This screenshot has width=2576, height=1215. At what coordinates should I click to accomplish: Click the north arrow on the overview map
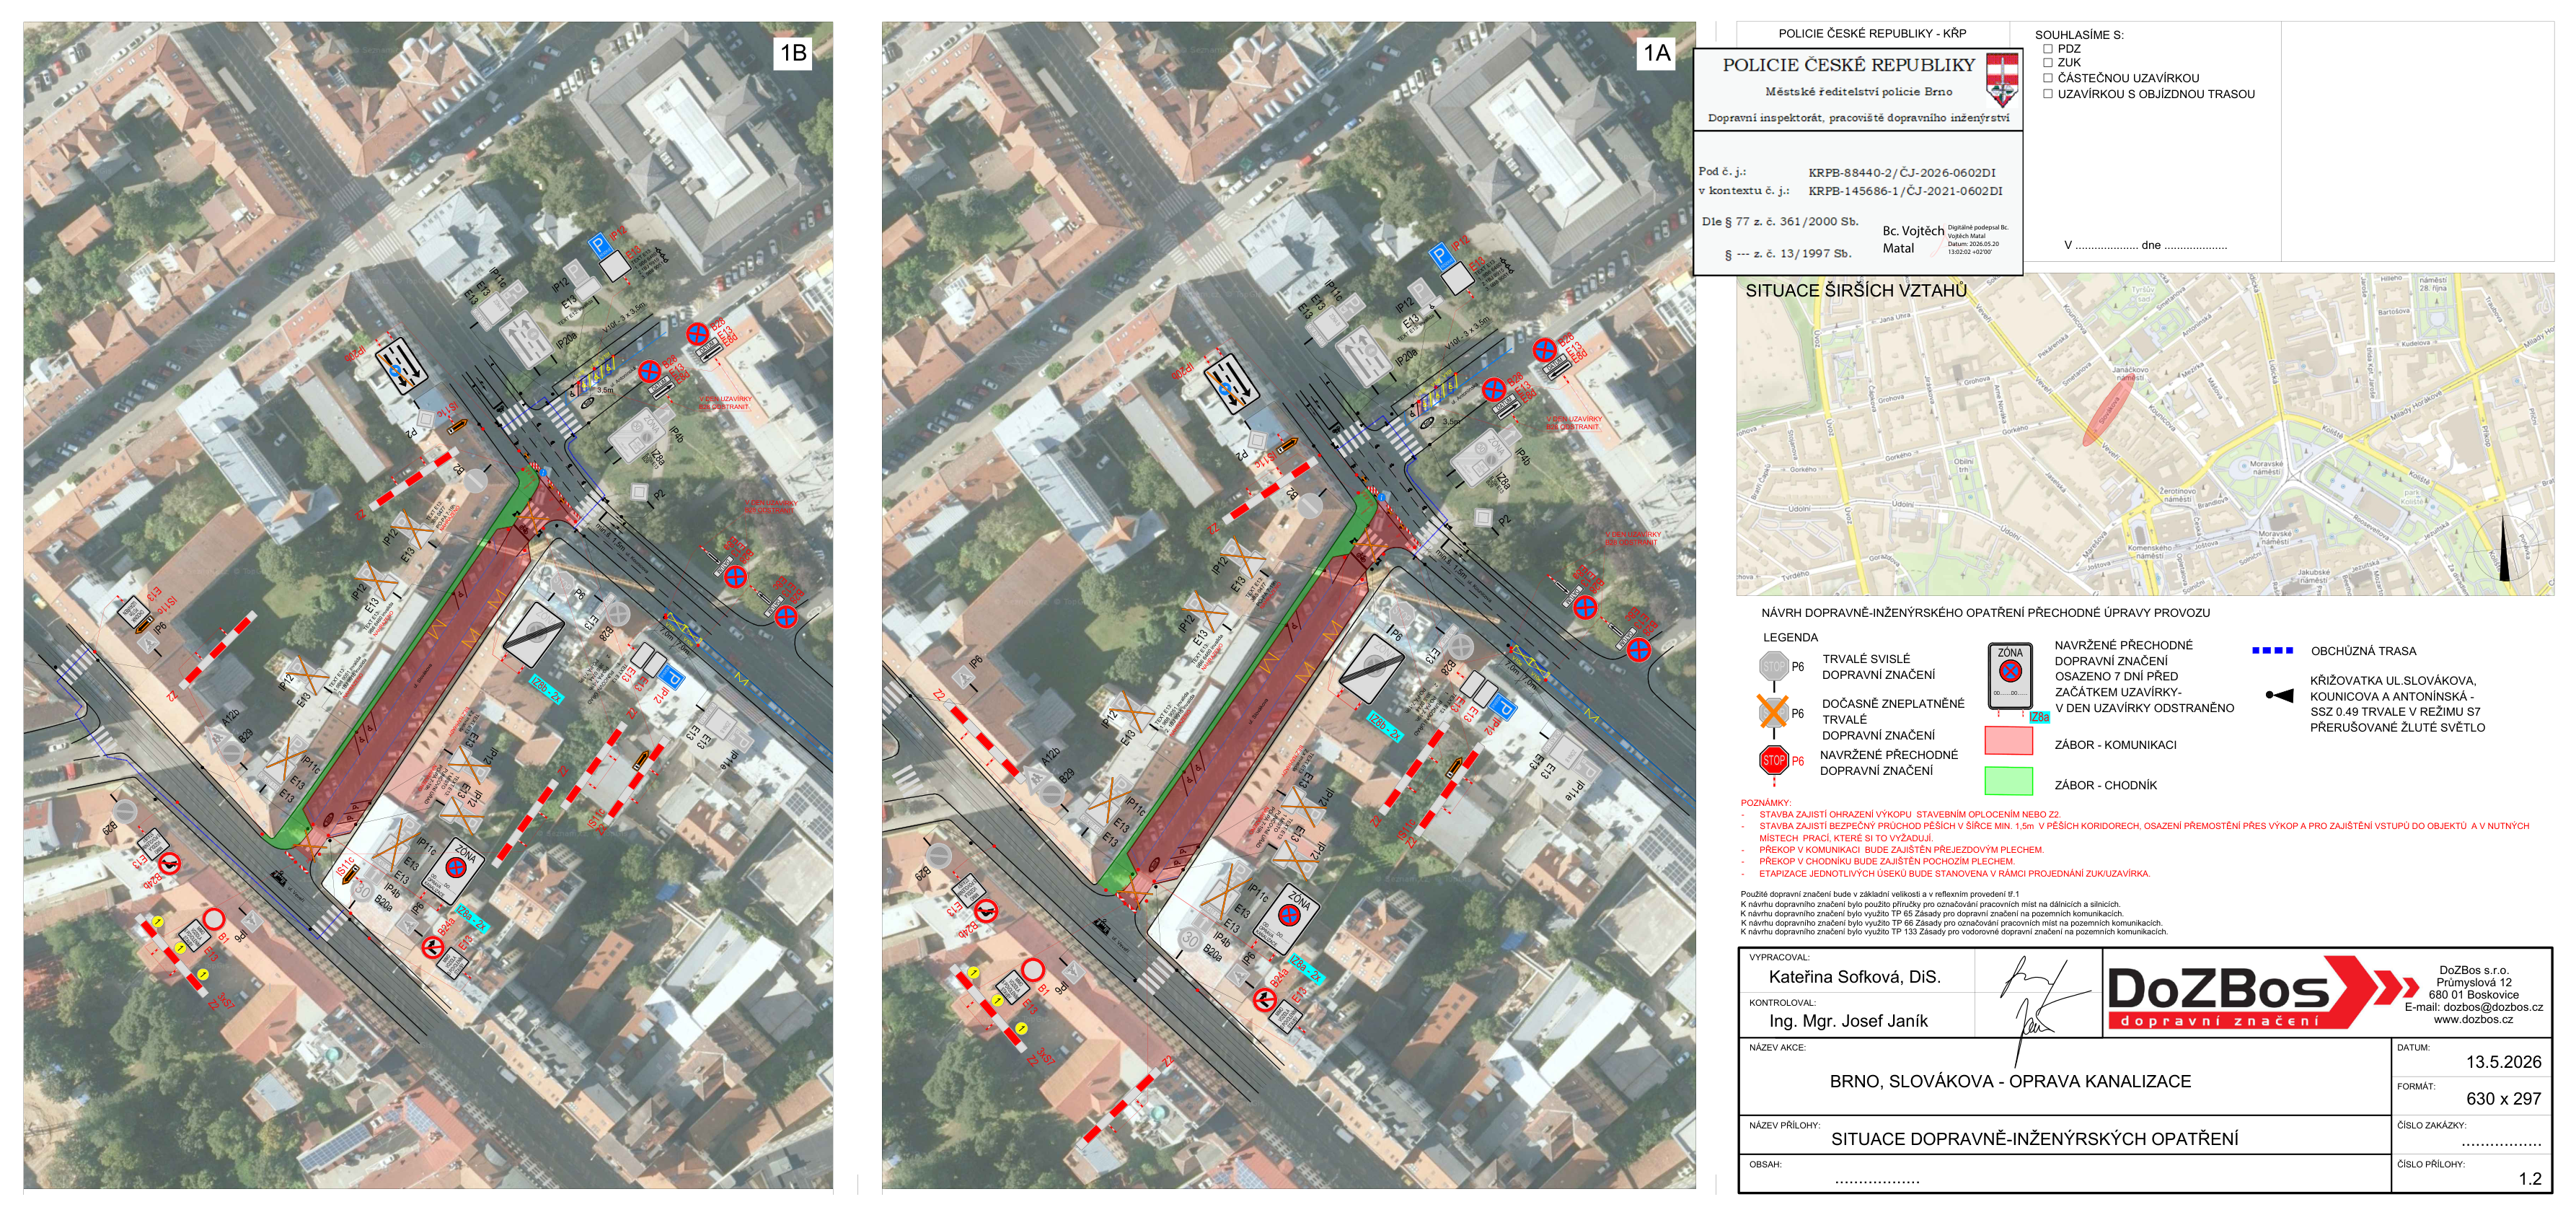click(2504, 548)
